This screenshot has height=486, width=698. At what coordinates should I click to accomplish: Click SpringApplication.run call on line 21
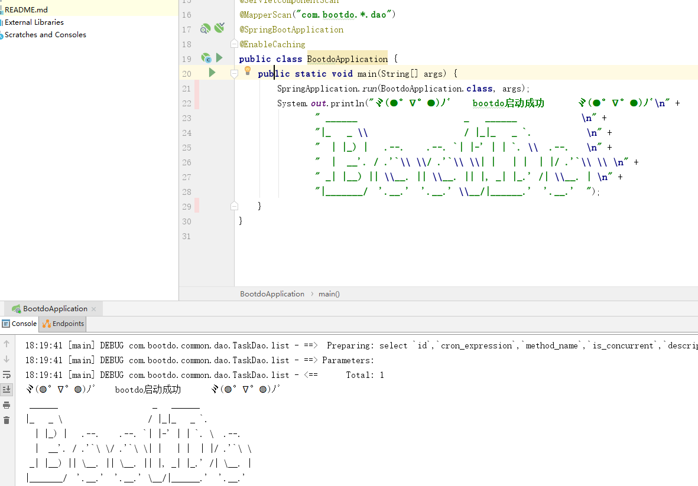tap(403, 89)
